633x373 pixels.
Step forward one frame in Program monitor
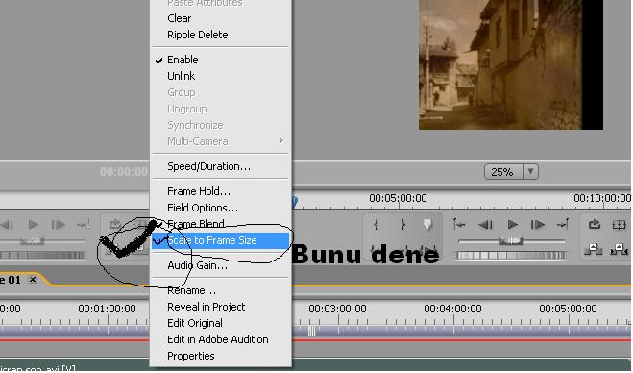pos(538,225)
